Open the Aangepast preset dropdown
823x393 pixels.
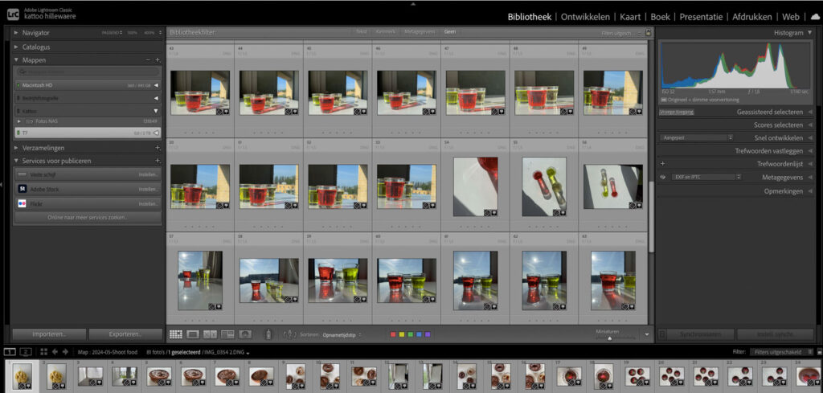[696, 137]
